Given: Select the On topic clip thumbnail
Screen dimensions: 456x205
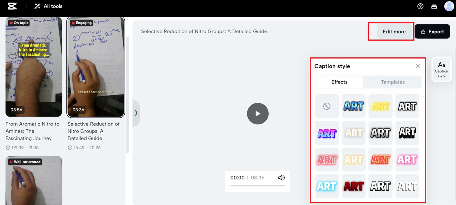Looking at the screenshot, I should pos(33,67).
